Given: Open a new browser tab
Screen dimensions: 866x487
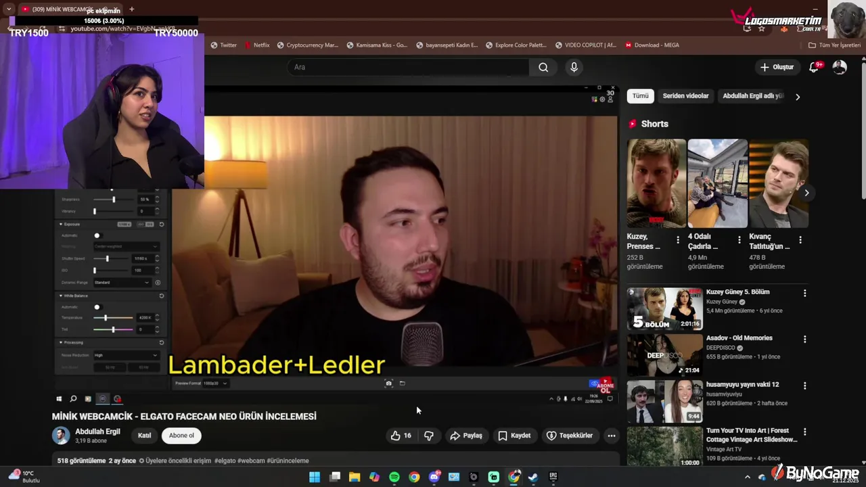Looking at the screenshot, I should point(131,9).
